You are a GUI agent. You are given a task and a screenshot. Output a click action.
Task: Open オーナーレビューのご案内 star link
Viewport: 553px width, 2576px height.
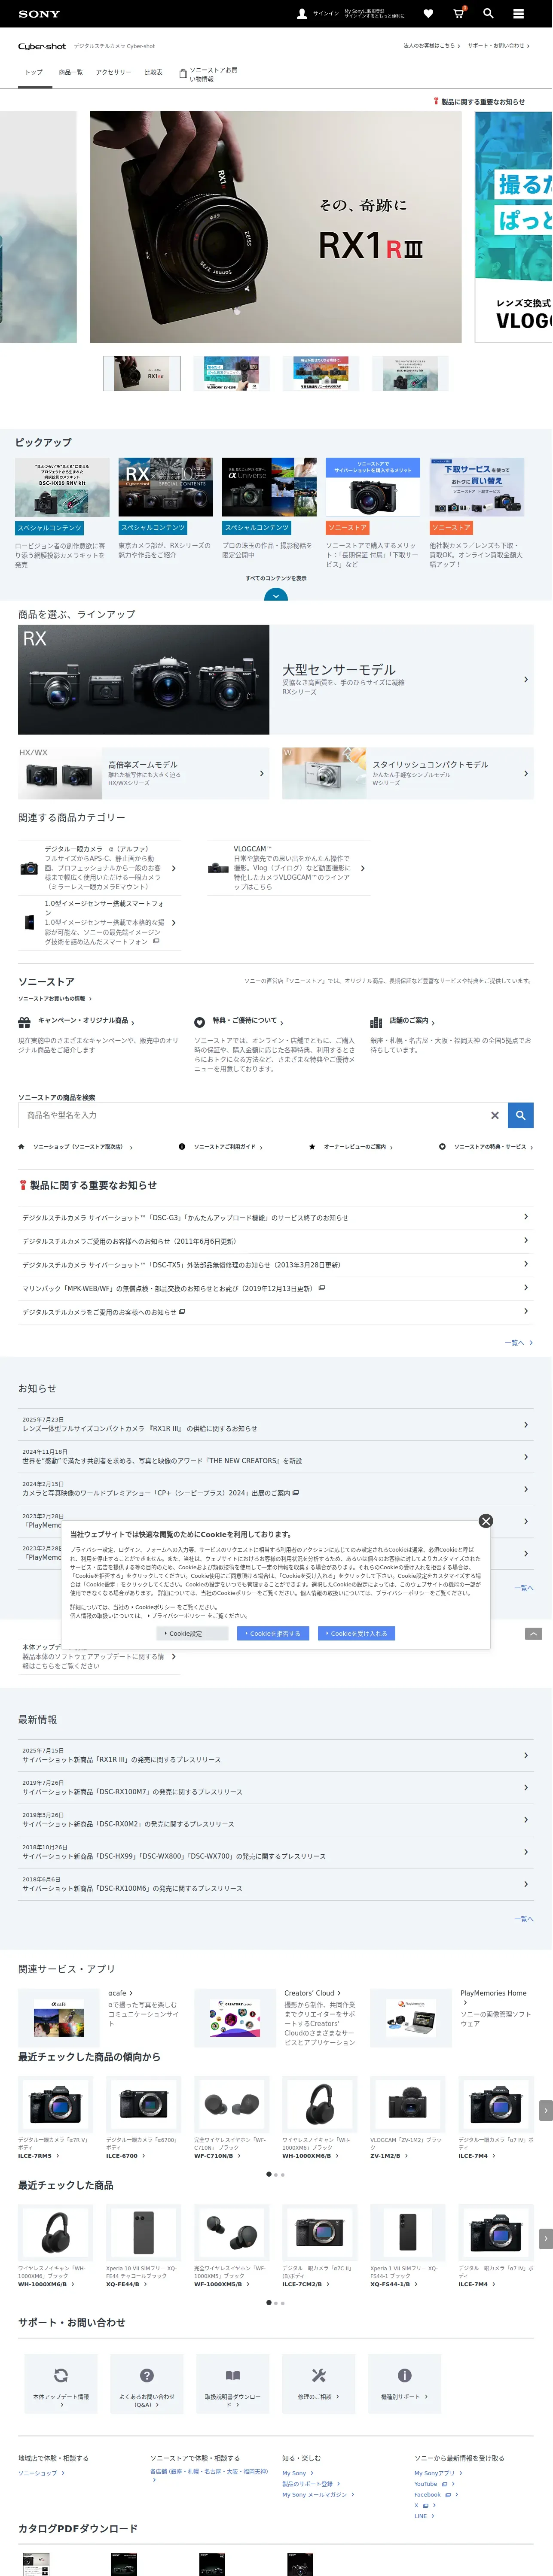pyautogui.click(x=350, y=1147)
